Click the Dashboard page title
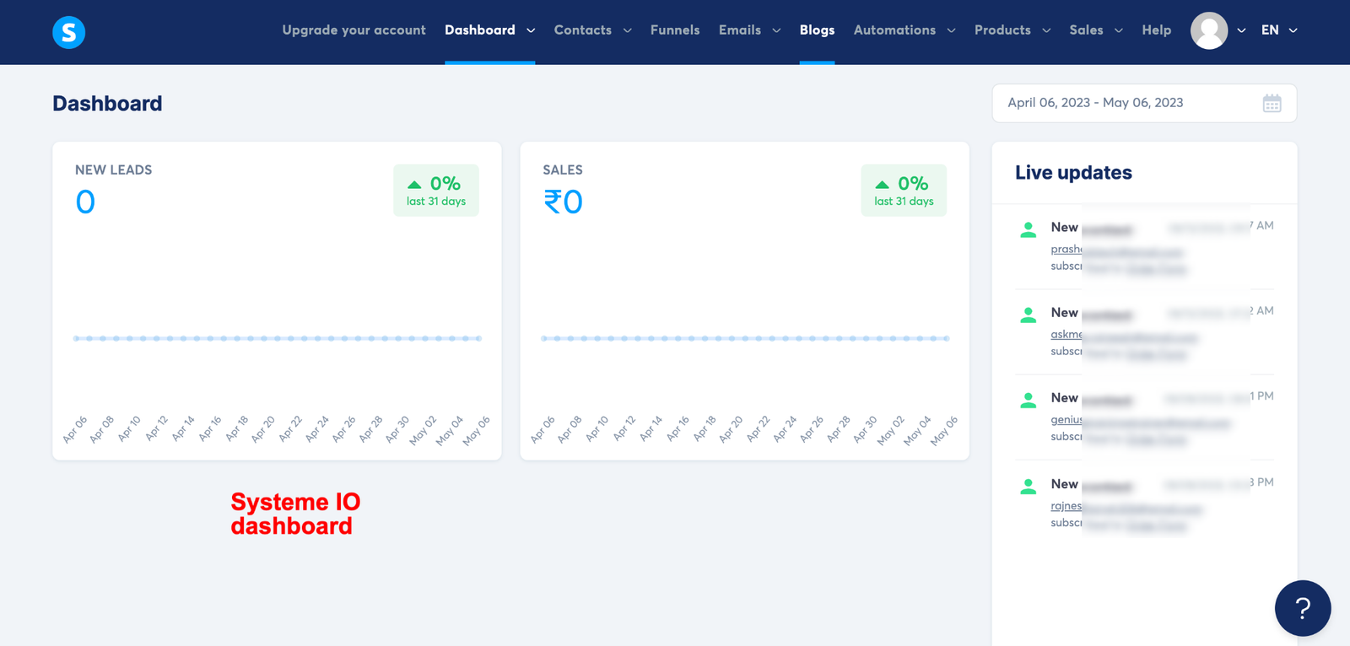Viewport: 1350px width, 646px height. (107, 104)
